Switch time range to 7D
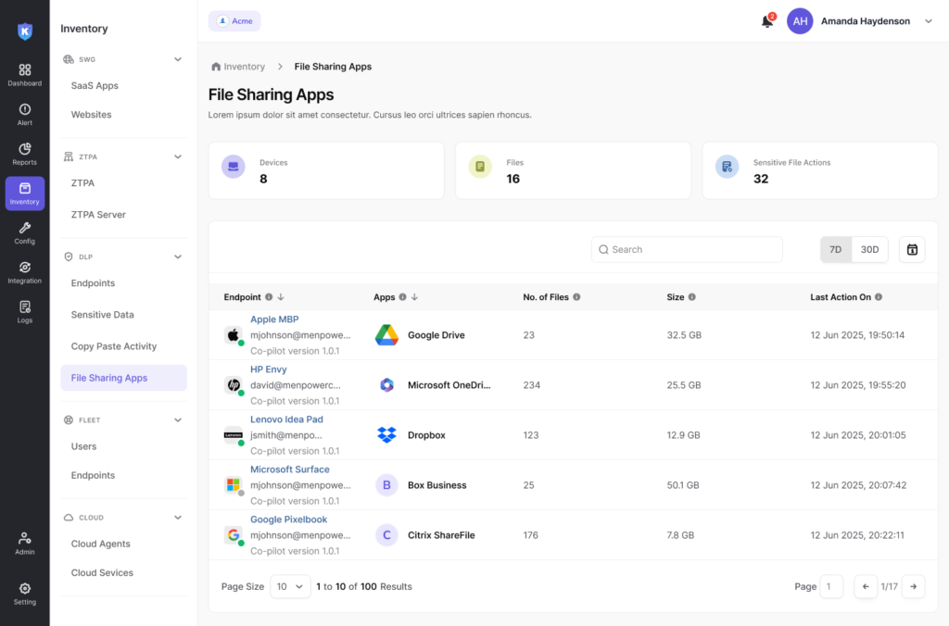The height and width of the screenshot is (626, 949). click(x=835, y=249)
